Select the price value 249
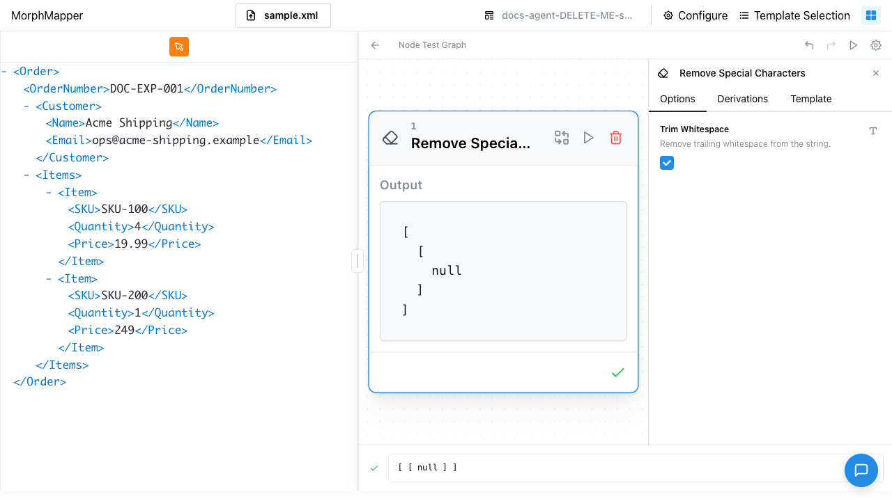The width and height of the screenshot is (892, 501). click(125, 331)
